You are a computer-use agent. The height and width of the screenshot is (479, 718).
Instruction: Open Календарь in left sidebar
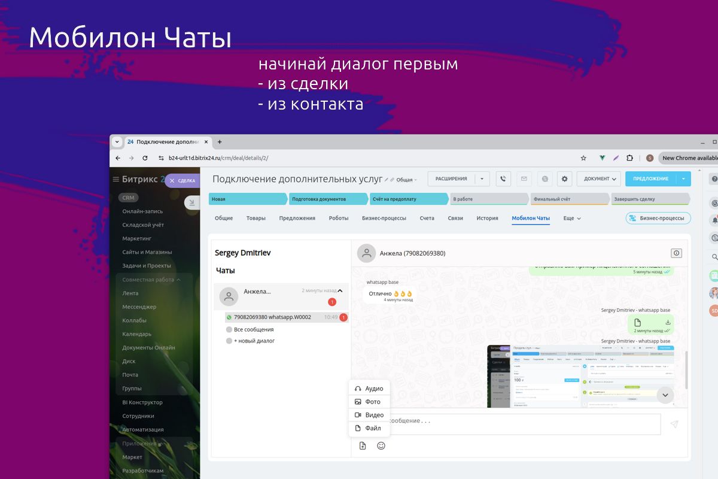(x=137, y=334)
